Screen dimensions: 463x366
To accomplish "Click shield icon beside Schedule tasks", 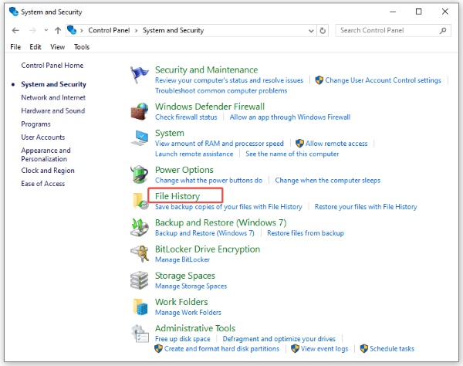I will coord(364,348).
